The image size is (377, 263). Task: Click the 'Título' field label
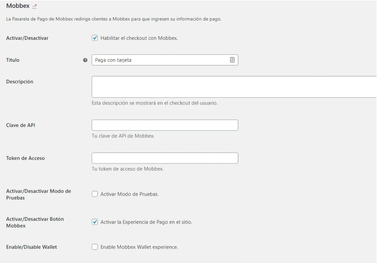pyautogui.click(x=13, y=60)
